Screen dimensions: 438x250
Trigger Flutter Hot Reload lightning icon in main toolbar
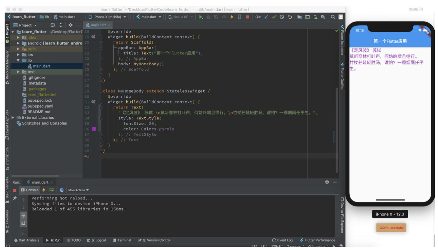tap(232, 17)
